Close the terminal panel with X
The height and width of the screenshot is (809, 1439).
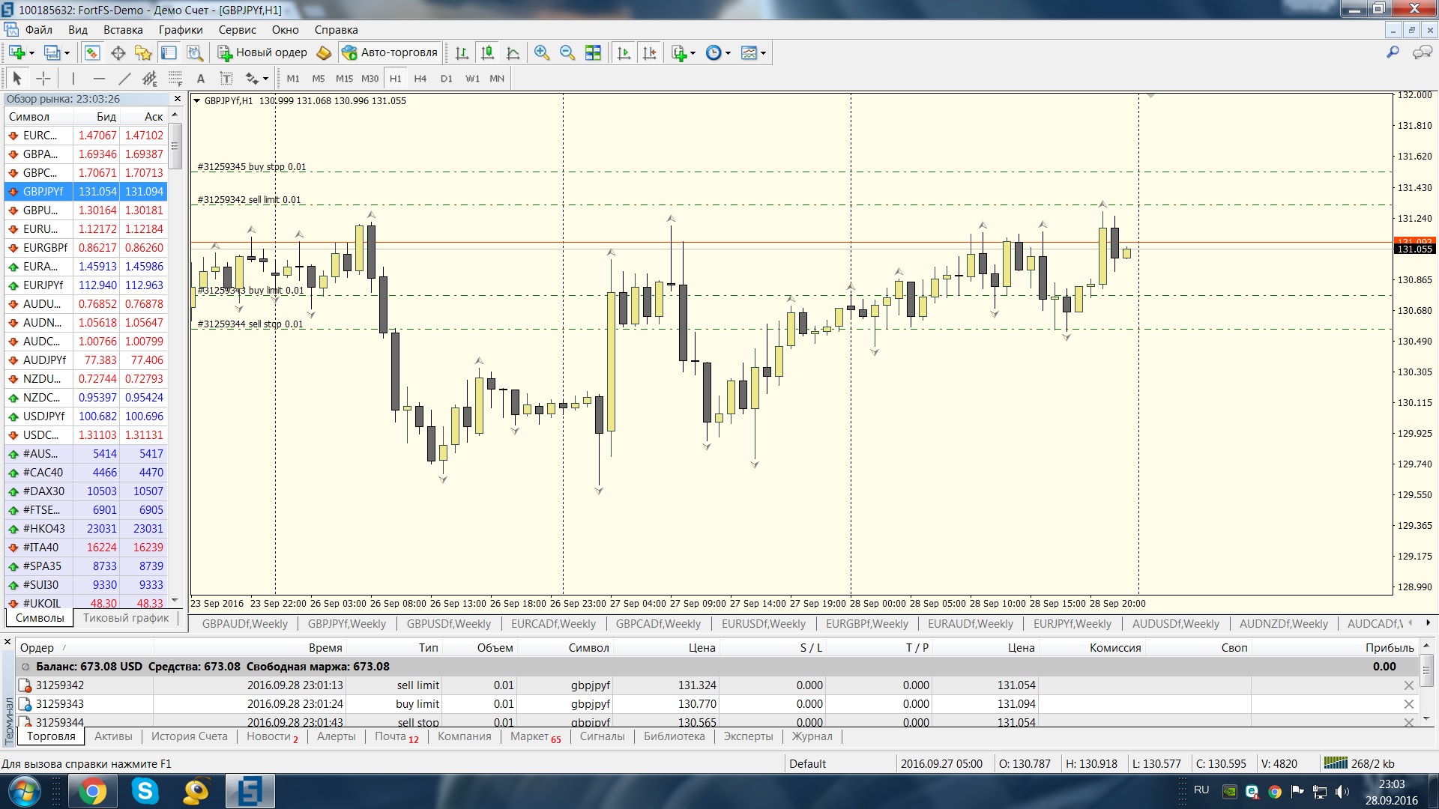click(x=7, y=642)
